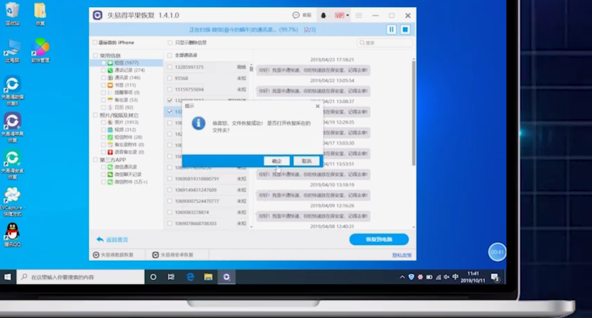The image size is (592, 318).
Task: Select 微信附件 (5万+) category
Action: [x=131, y=182]
